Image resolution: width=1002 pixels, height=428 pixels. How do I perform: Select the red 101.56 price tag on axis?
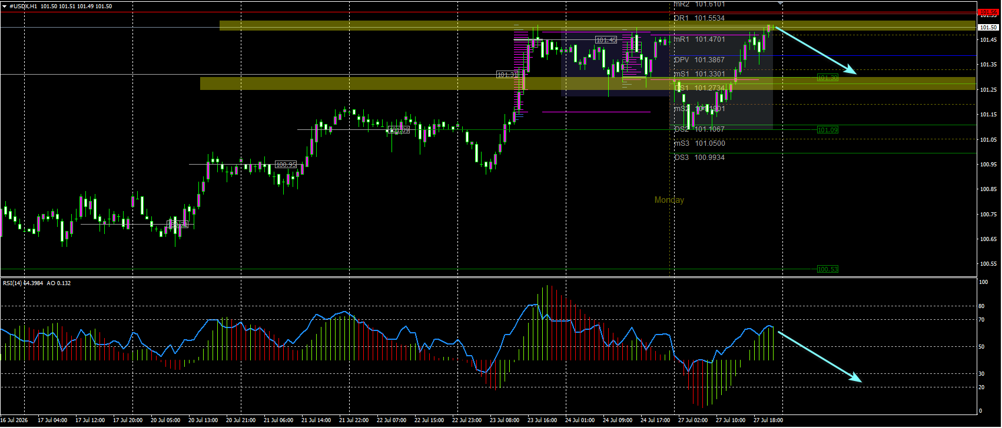pyautogui.click(x=988, y=12)
